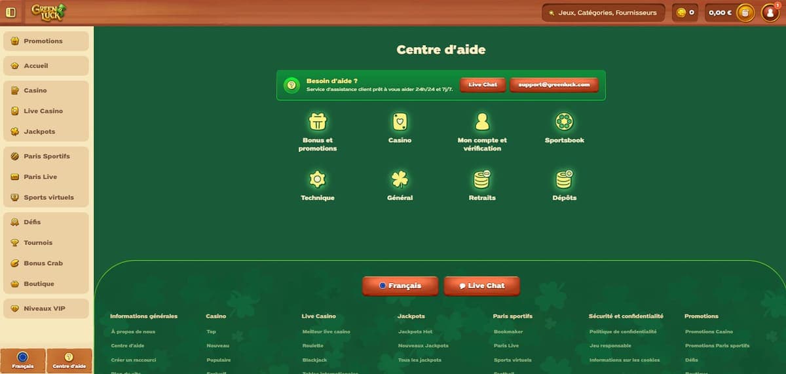Click the Centre d'aide button at sidebar bottom
The width and height of the screenshot is (786, 374).
(69, 361)
